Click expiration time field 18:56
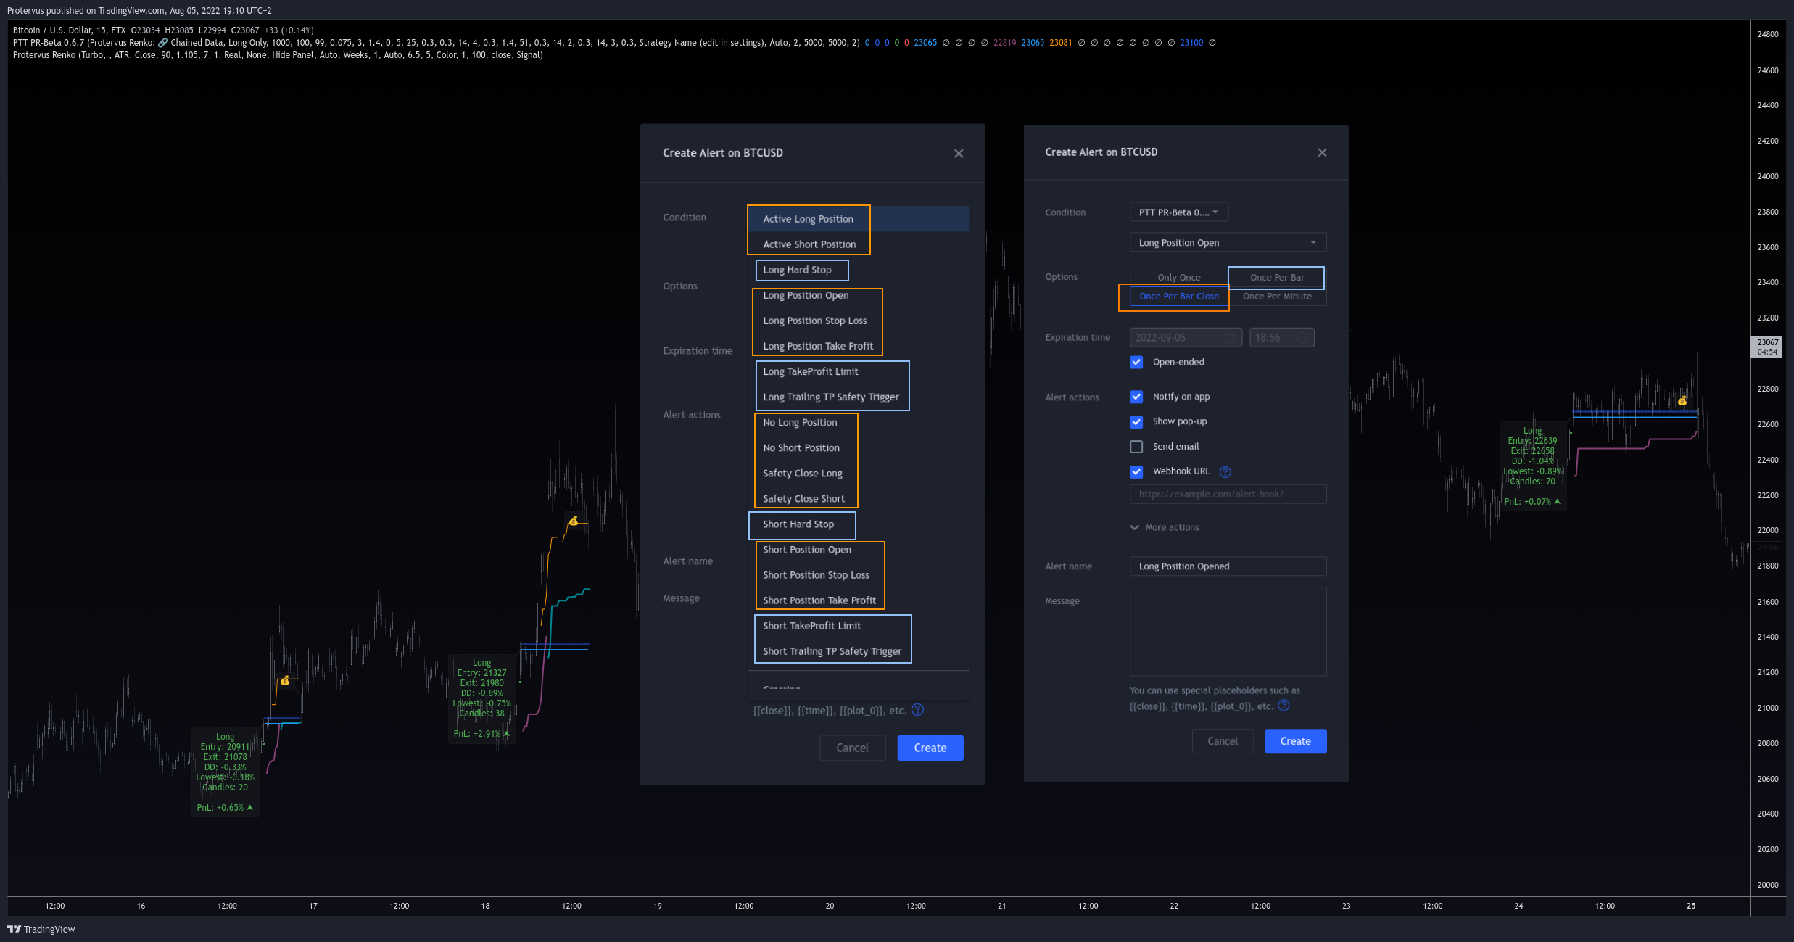 1281,338
